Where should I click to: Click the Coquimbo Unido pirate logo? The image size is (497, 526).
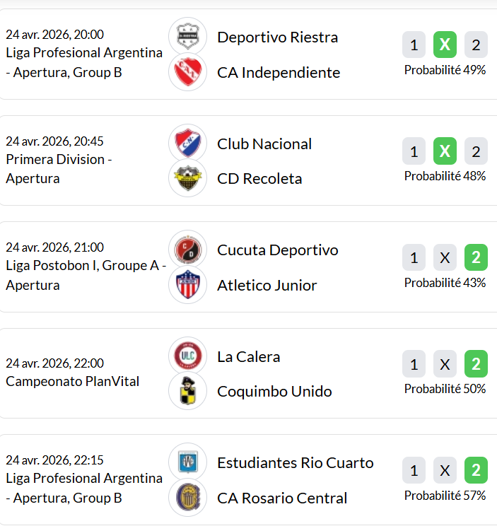187,391
